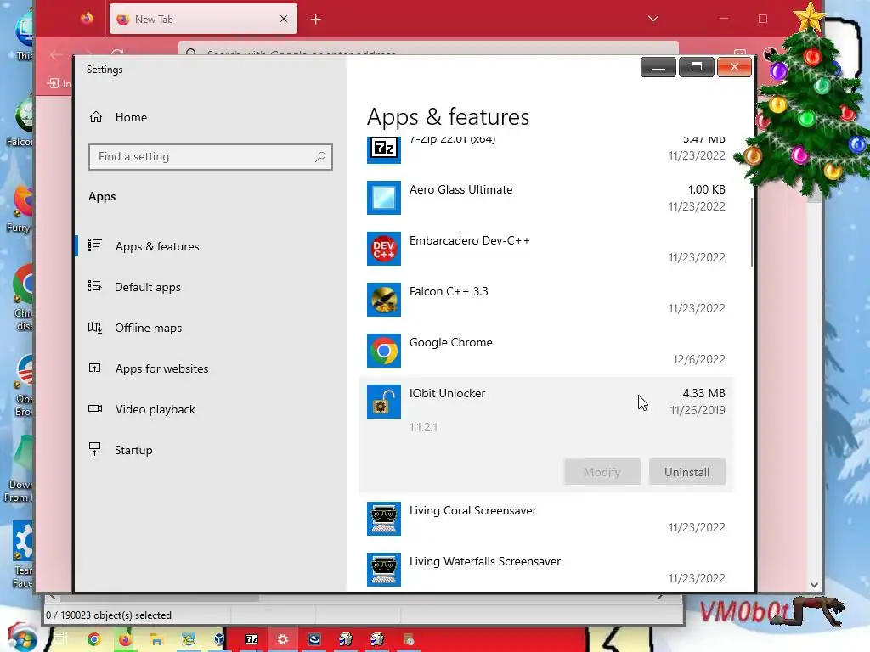
Task: Switch to 7-Zip in the taskbar
Action: [x=251, y=640]
